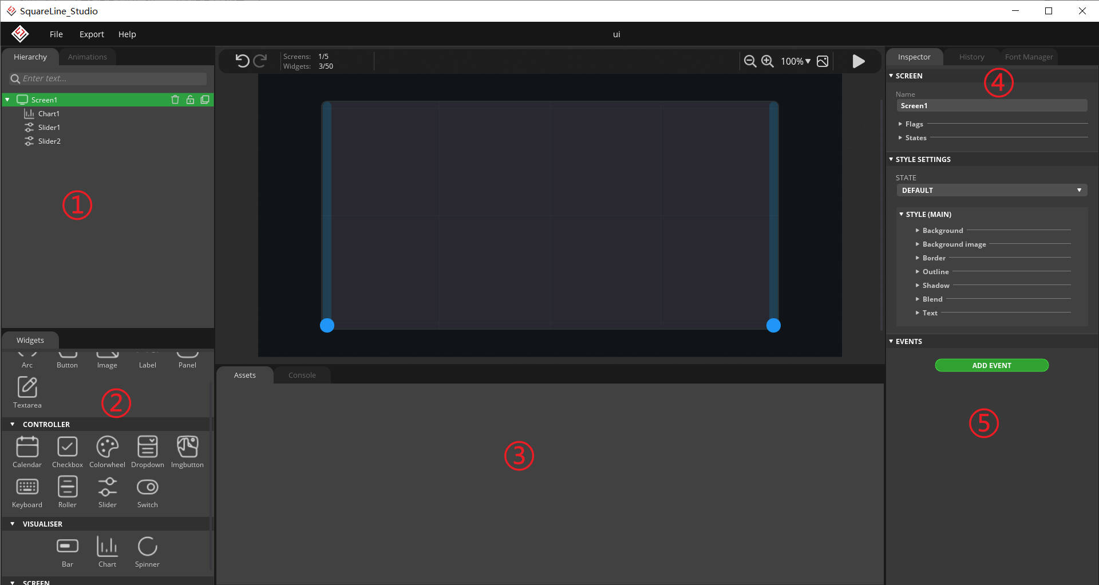Screen dimensions: 1099x585
Task: Zoom out with the minus magnifier
Action: coord(750,61)
